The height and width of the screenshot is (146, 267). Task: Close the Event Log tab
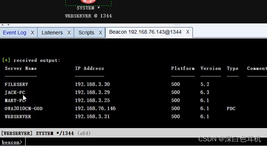(33, 33)
